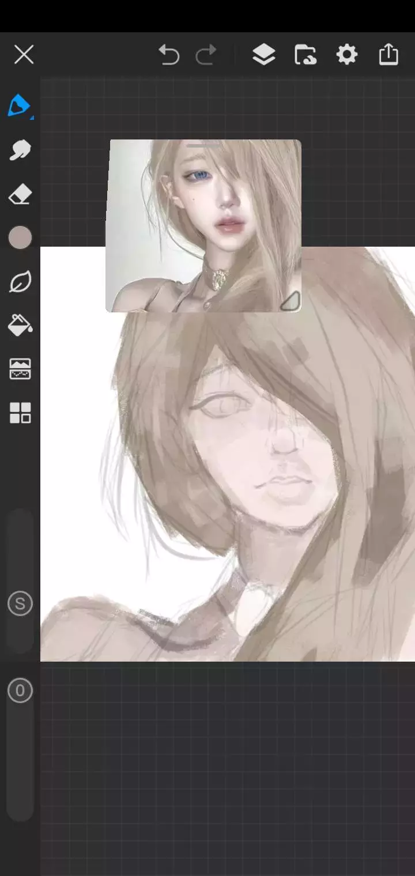Open the import image folder icon
415x876 pixels.
(305, 55)
